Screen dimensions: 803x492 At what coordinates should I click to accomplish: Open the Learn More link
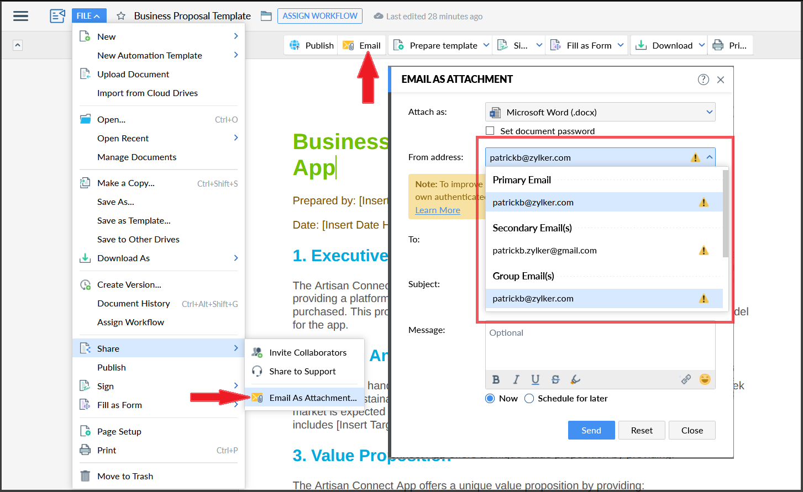point(438,210)
